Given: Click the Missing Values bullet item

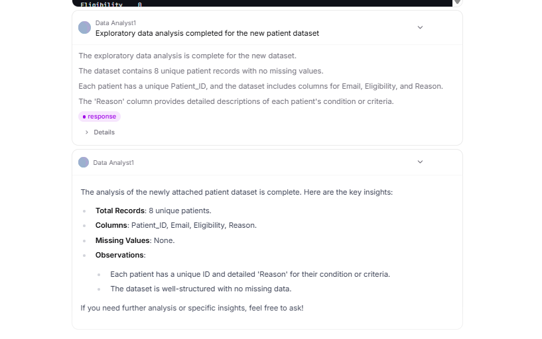Looking at the screenshot, I should tap(135, 240).
